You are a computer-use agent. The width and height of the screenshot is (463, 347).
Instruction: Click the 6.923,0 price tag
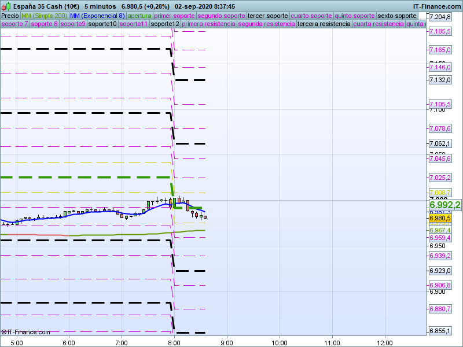pos(440,271)
